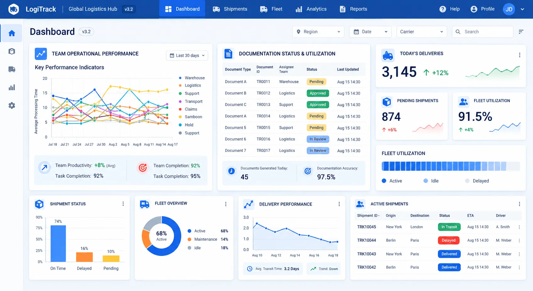Click the Profile link
This screenshot has height=291, width=533.
(482, 9)
